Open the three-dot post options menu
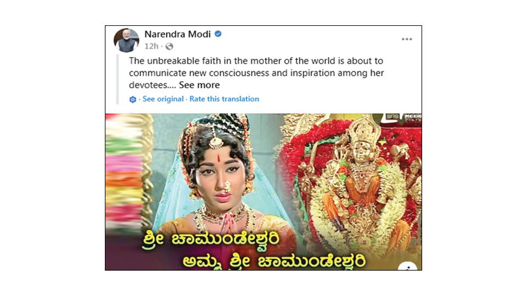Viewport: 527px width, 296px height. point(407,39)
